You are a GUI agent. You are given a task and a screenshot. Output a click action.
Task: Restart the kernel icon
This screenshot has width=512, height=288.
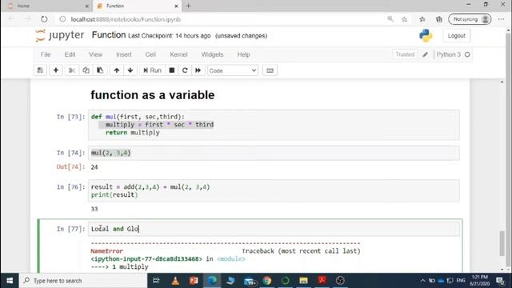click(x=185, y=70)
